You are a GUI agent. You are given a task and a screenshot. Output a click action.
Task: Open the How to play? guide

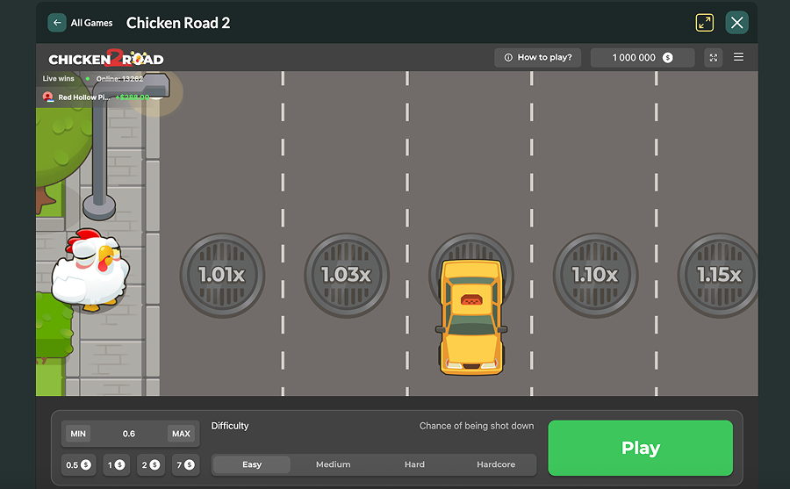[537, 57]
